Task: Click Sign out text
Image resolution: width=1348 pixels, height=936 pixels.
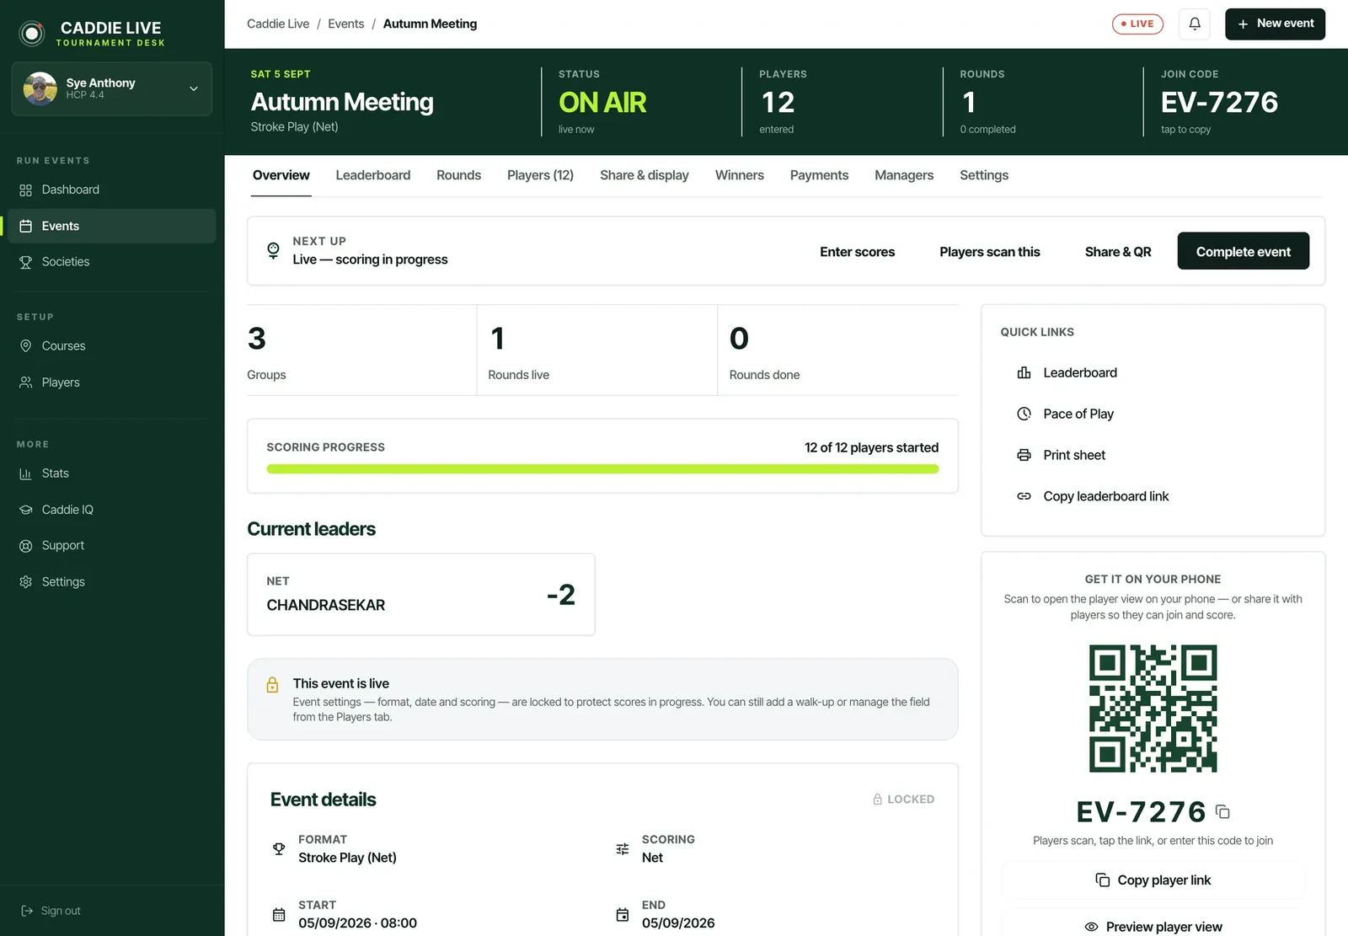Action: [x=61, y=911]
